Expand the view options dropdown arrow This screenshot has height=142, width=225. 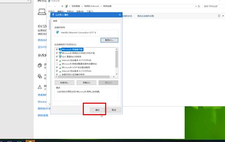pyautogui.click(x=223, y=16)
